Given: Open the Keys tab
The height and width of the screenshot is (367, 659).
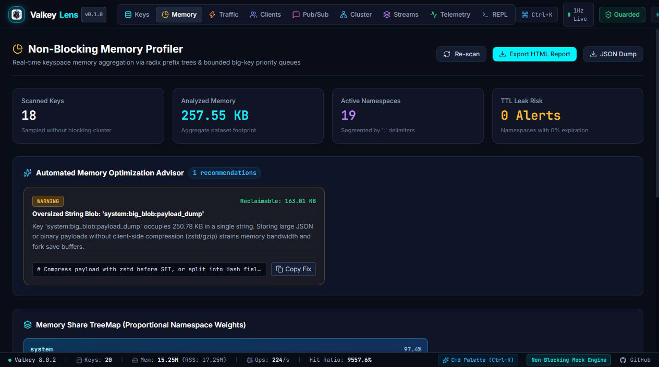Looking at the screenshot, I should click(137, 15).
